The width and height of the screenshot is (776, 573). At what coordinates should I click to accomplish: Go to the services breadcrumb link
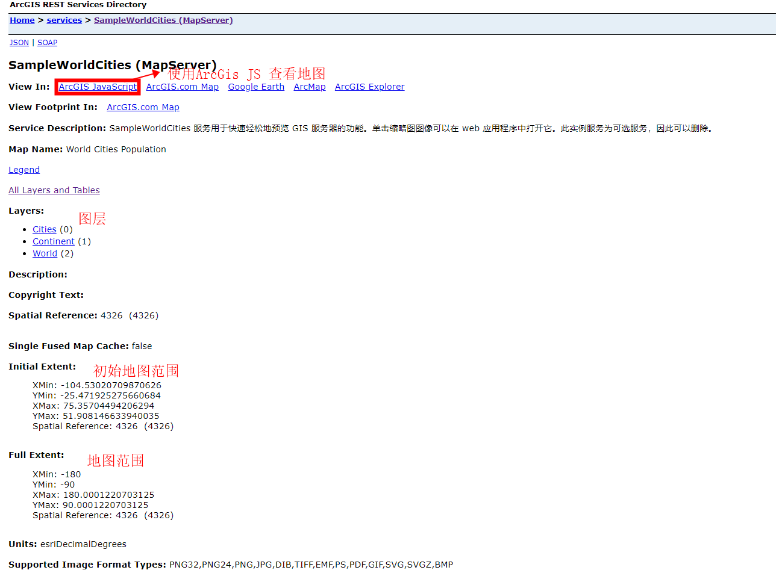tap(64, 20)
